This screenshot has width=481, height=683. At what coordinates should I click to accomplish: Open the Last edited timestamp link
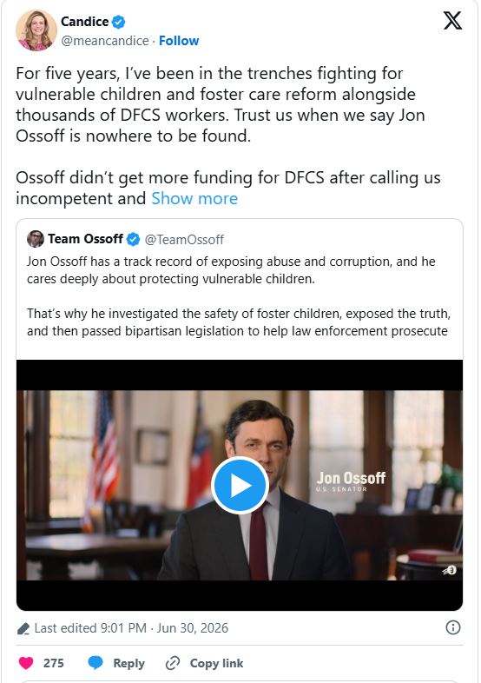pos(131,628)
